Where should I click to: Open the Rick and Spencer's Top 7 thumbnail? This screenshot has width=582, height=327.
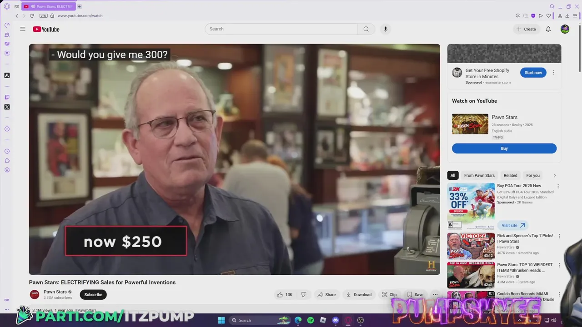pos(471,246)
